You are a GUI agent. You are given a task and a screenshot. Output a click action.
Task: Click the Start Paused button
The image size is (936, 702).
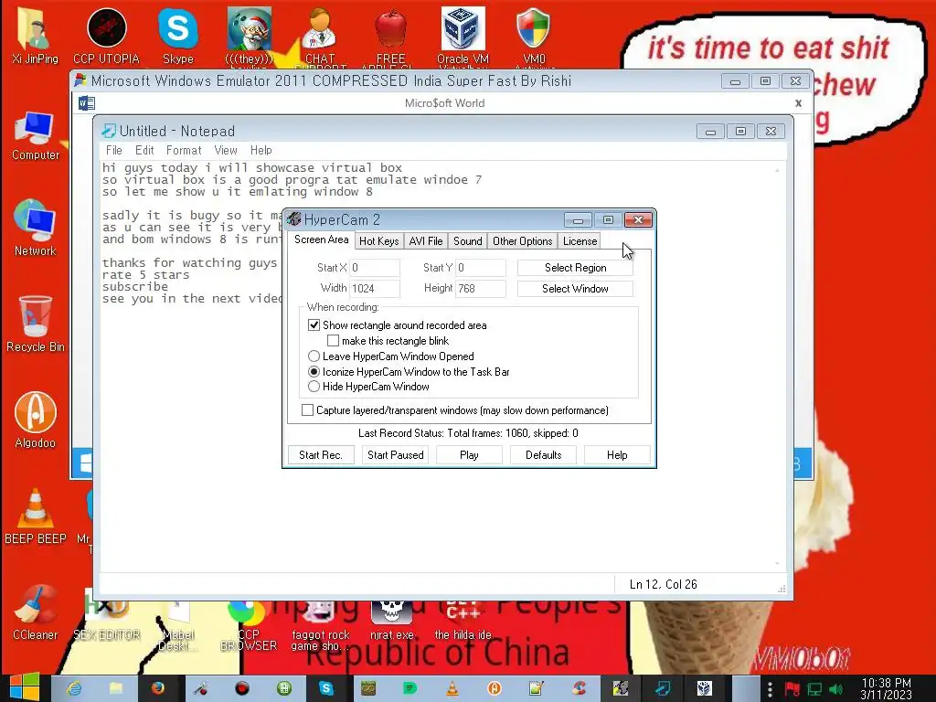(395, 455)
